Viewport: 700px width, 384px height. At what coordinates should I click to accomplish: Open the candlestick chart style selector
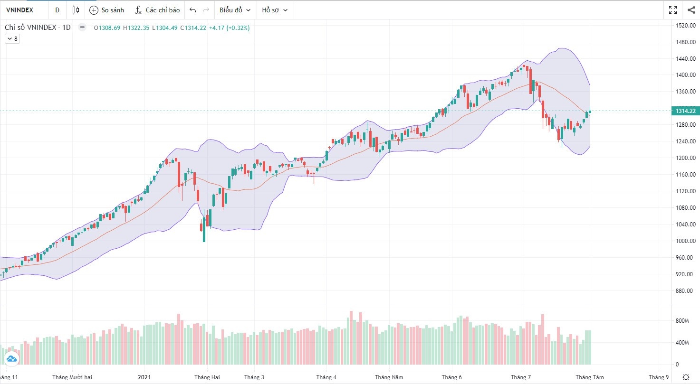pyautogui.click(x=76, y=10)
